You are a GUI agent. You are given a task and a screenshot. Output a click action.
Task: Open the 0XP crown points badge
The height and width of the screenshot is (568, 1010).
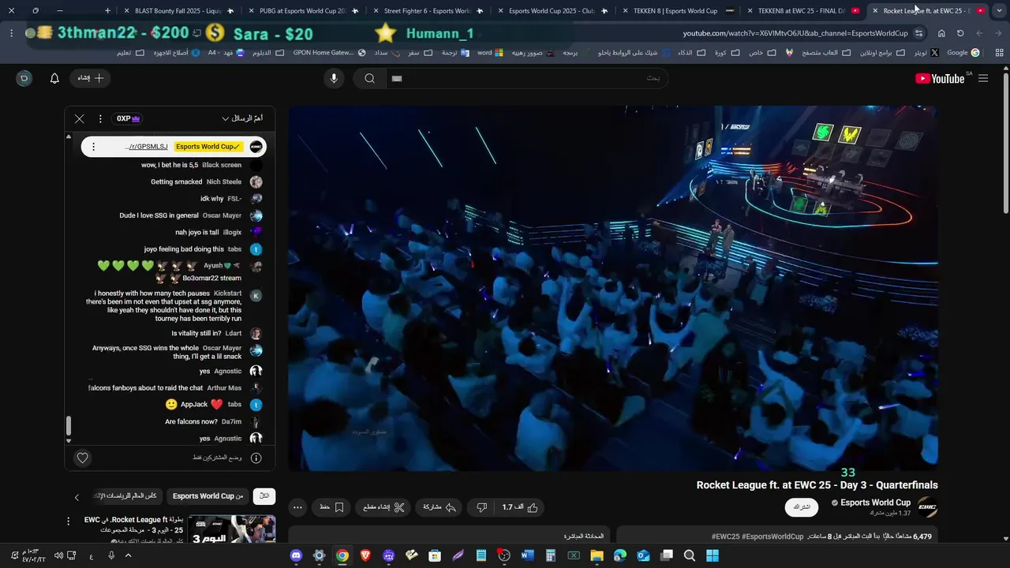pos(128,118)
